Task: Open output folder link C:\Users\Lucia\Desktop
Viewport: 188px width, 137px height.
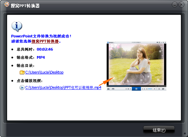Action: (x=44, y=72)
